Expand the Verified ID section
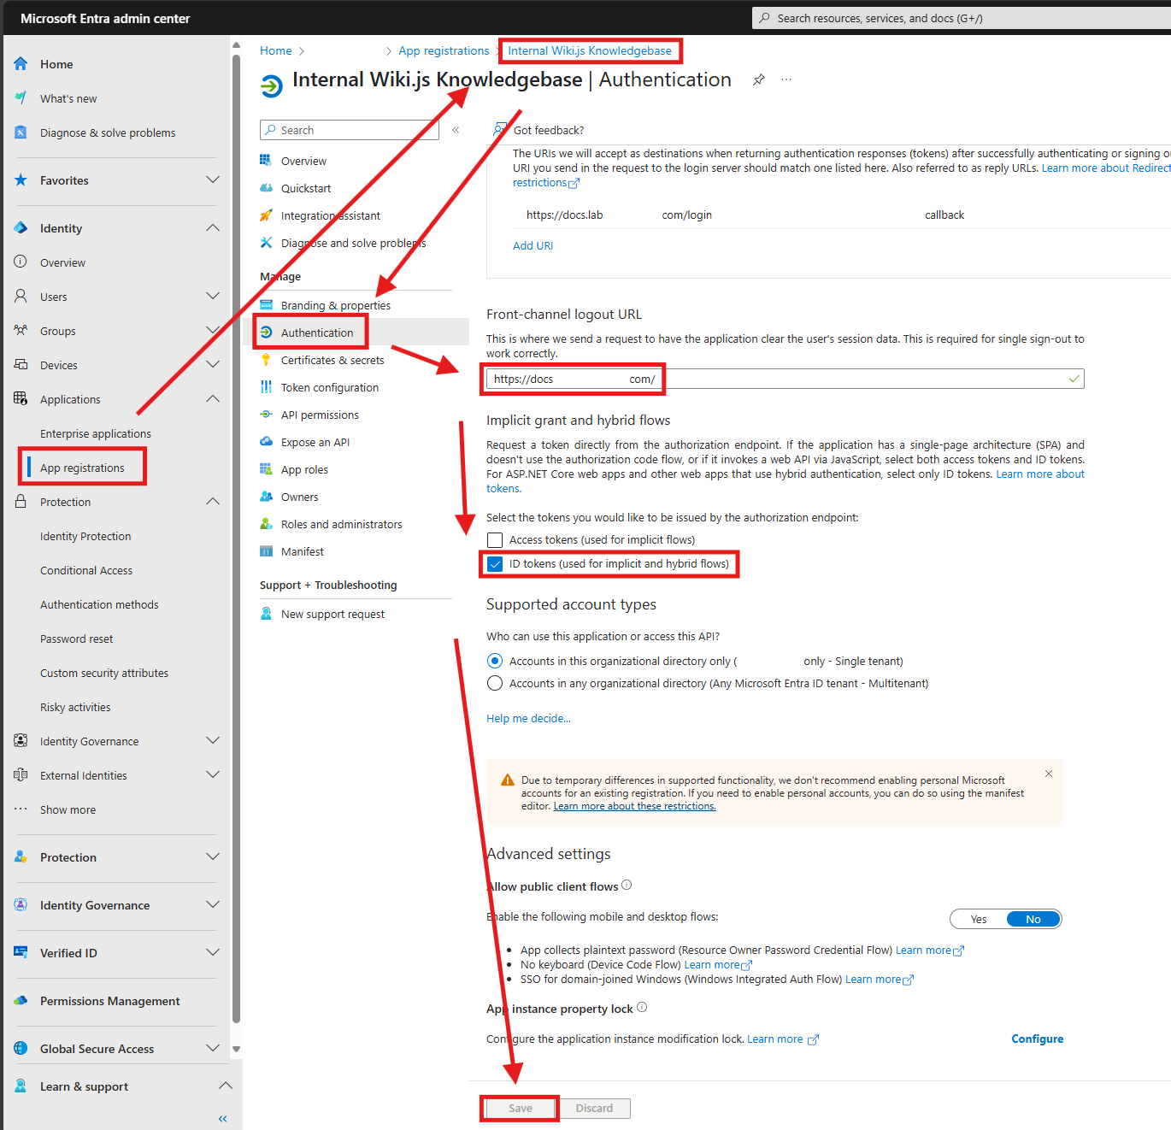1171x1130 pixels. 213,952
